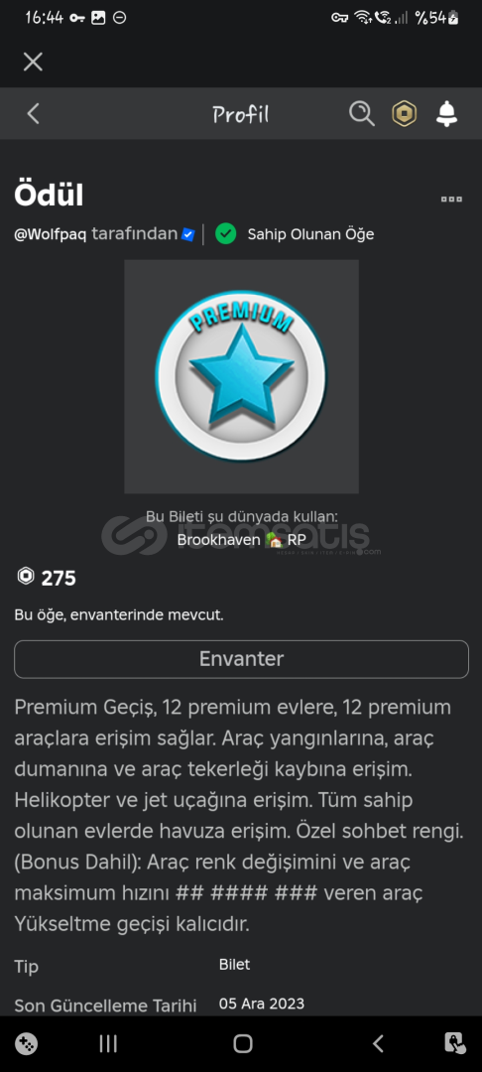482x1072 pixels.
Task: Open the three-dot options menu
Action: pos(451,199)
